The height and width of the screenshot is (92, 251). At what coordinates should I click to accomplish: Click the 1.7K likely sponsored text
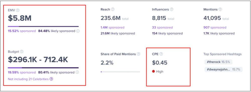click(219, 33)
